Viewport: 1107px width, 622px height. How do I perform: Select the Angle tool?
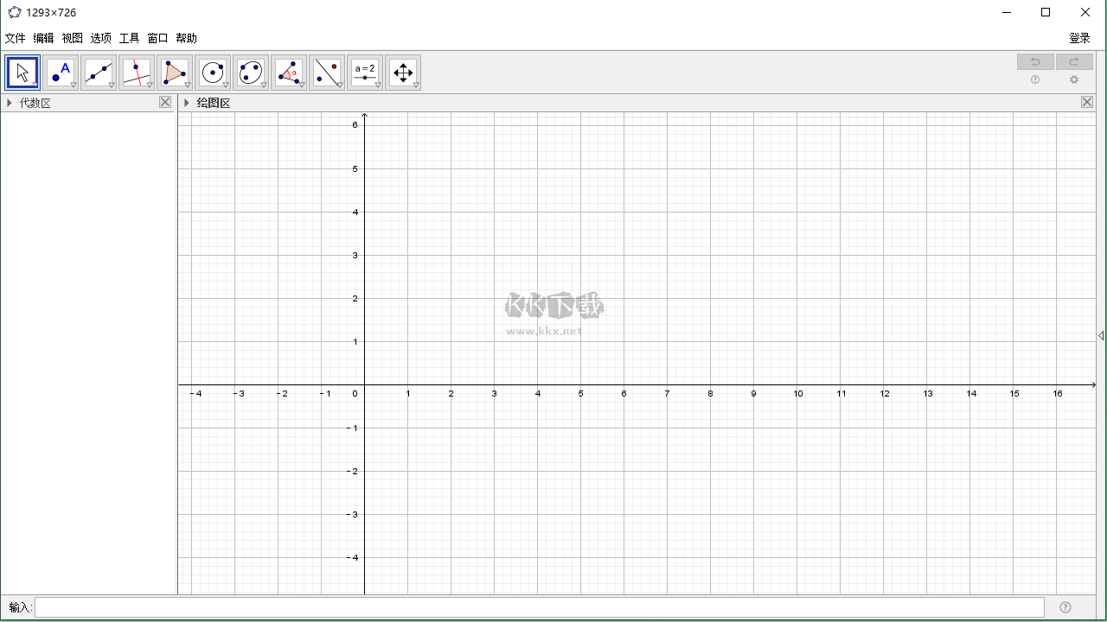(288, 72)
